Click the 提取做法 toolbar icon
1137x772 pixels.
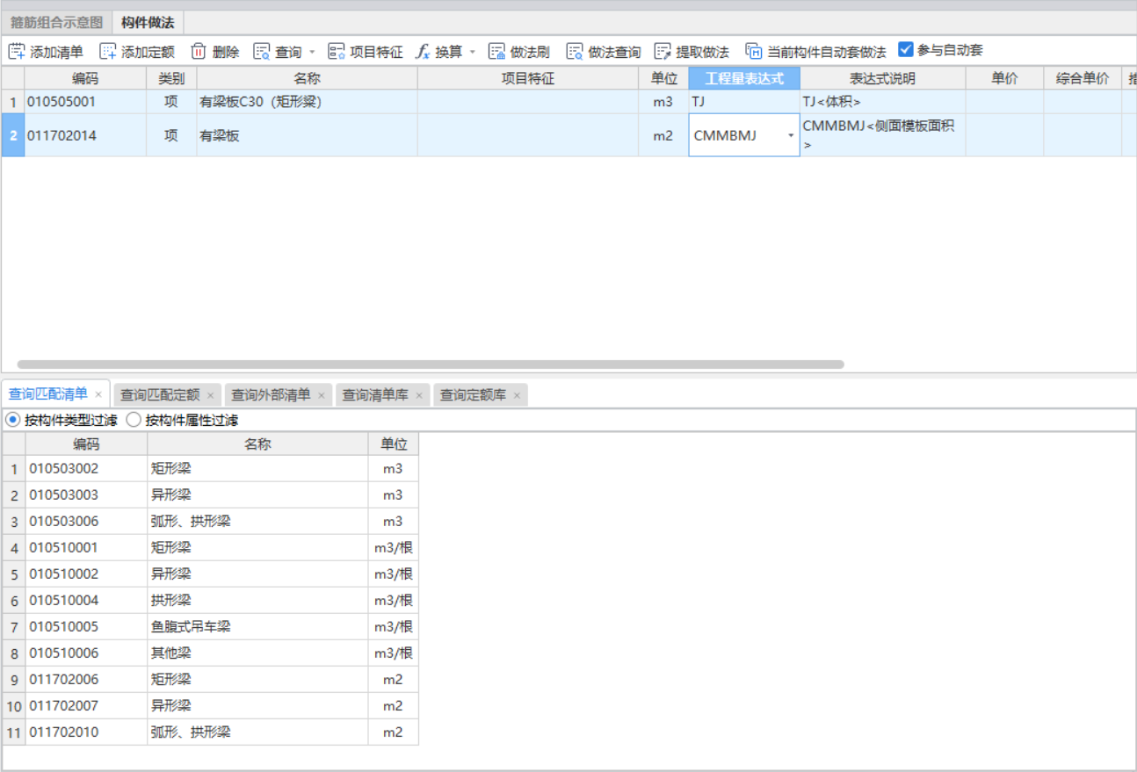[663, 52]
